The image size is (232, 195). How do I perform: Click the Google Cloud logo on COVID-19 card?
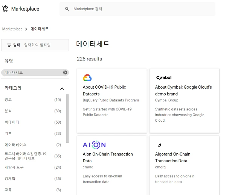point(87,78)
